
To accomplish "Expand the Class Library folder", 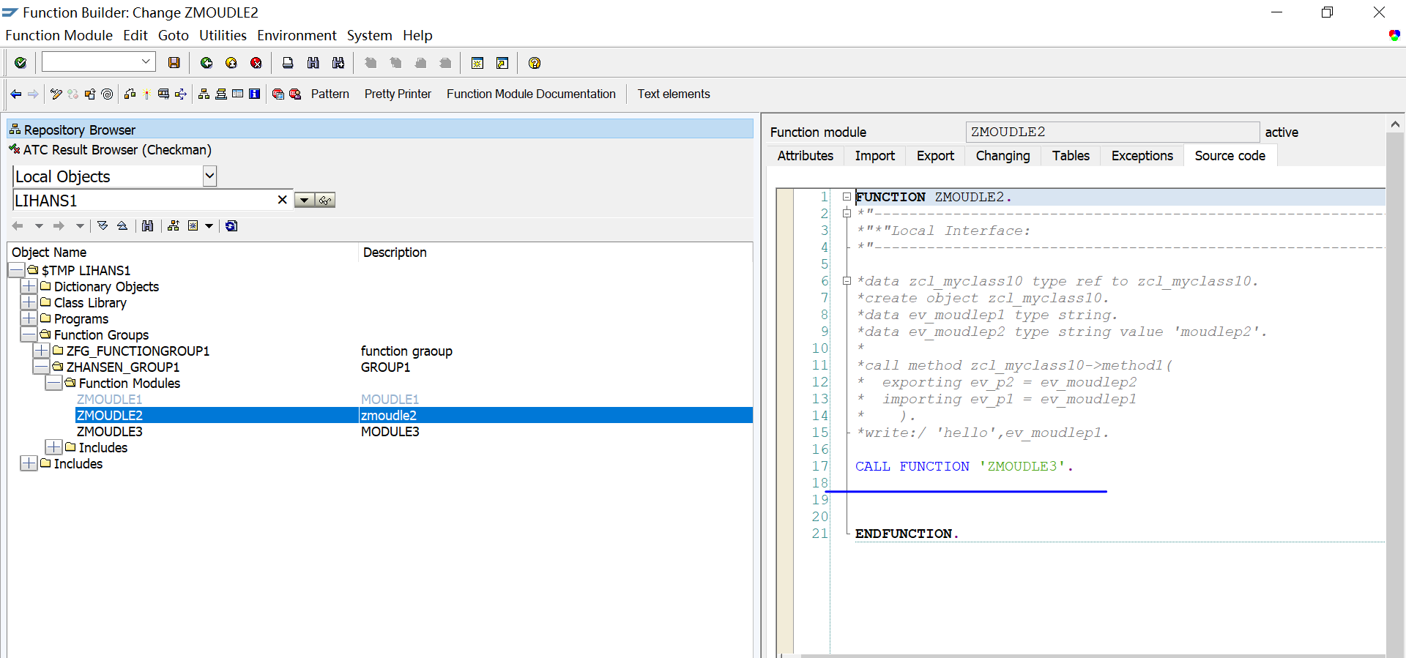I will [29, 302].
